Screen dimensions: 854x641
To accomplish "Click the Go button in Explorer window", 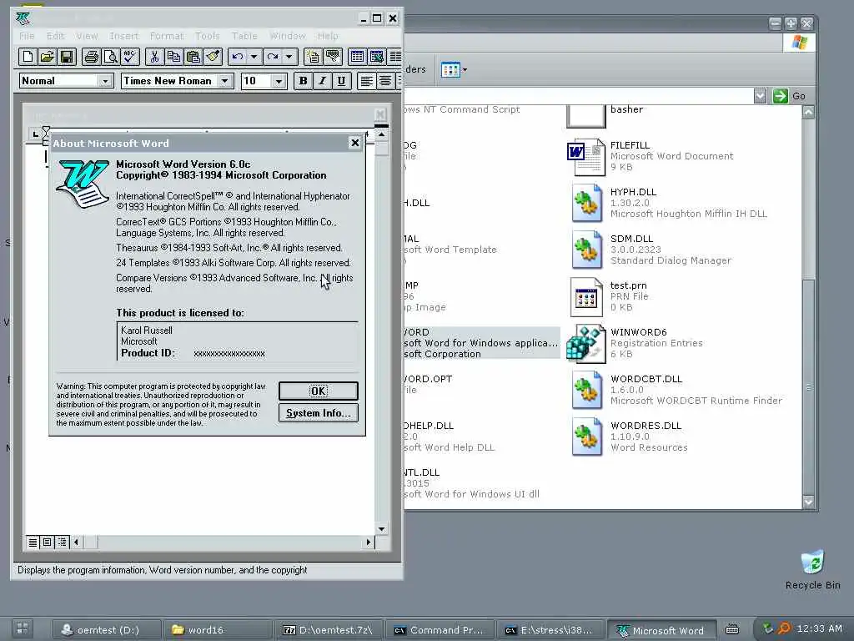I will (789, 96).
